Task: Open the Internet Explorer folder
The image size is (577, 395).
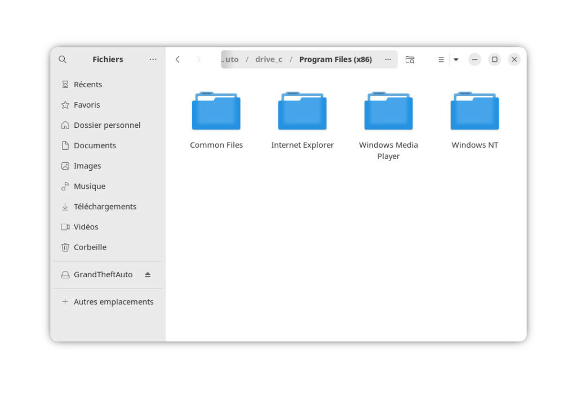Action: point(303,112)
